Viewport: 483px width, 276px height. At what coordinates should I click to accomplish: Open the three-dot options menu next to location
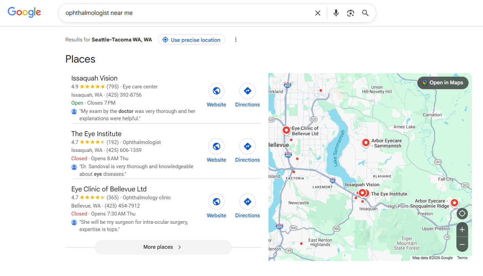pyautogui.click(x=236, y=39)
